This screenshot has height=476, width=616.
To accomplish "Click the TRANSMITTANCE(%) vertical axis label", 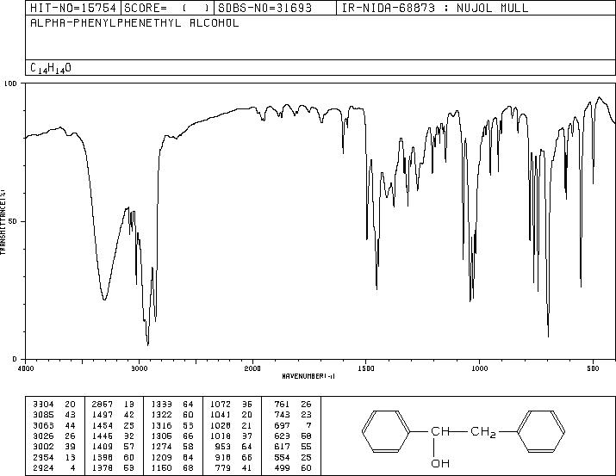I will tap(3, 222).
